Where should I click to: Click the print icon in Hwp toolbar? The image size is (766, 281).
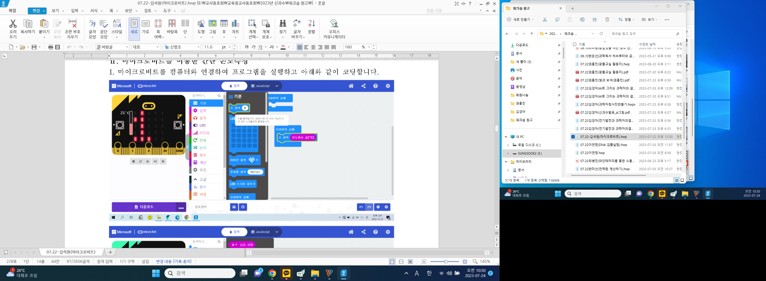[x=50, y=47]
